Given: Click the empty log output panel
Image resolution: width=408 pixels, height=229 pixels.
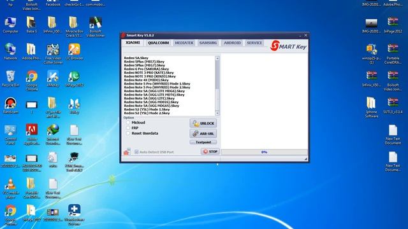Looking at the screenshot, I should tap(264, 101).
